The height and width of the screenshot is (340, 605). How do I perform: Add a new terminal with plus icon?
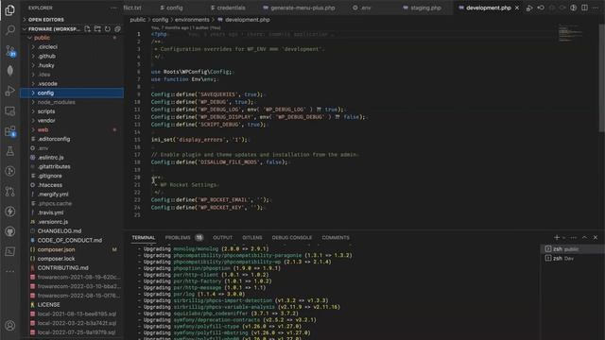pyautogui.click(x=557, y=237)
